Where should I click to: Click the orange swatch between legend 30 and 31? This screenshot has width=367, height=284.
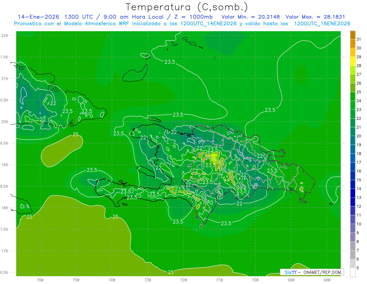click(353, 44)
